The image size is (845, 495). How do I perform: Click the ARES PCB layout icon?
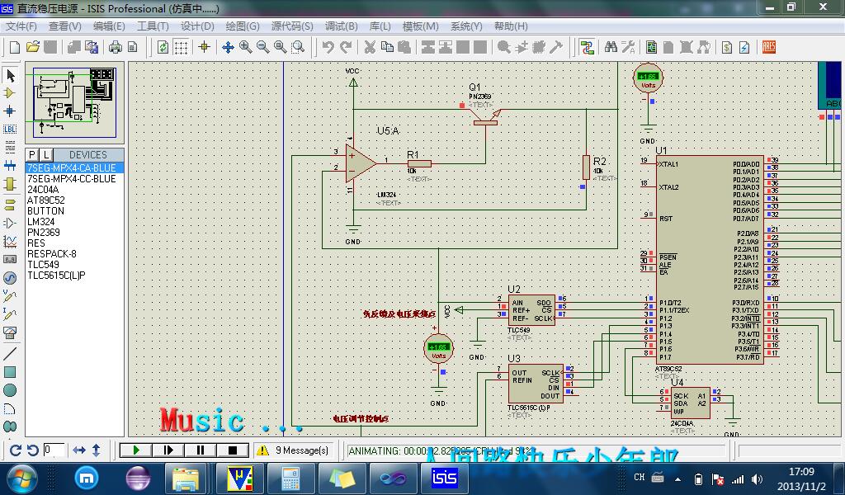coord(769,47)
